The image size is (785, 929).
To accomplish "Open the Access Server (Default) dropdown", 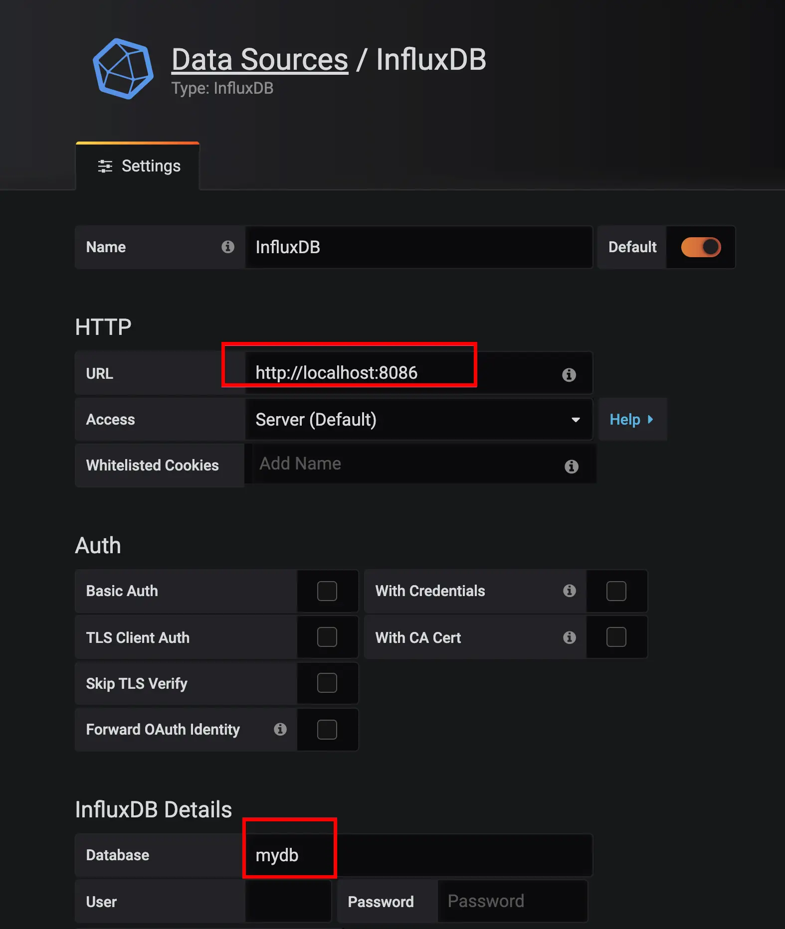I will pyautogui.click(x=419, y=420).
